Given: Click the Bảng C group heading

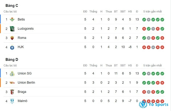Looking at the screenshot, I should [x=12, y=6].
